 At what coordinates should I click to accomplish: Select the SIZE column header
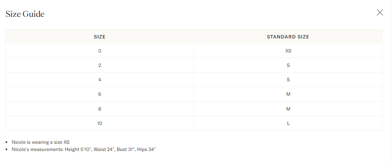coord(100,37)
